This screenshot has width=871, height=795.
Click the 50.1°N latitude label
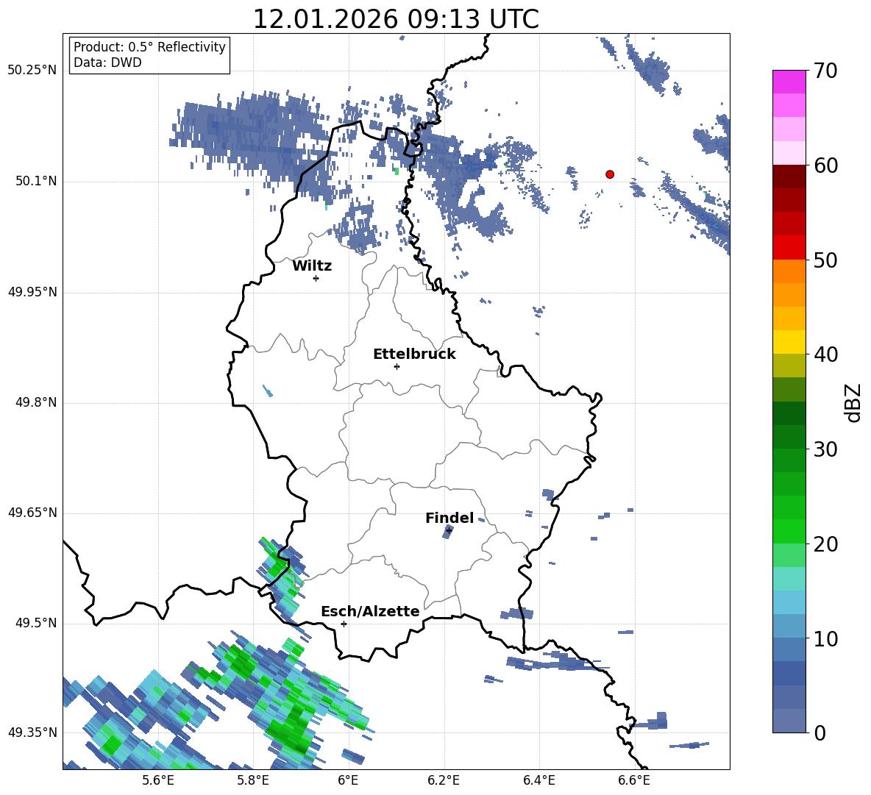coord(36,181)
